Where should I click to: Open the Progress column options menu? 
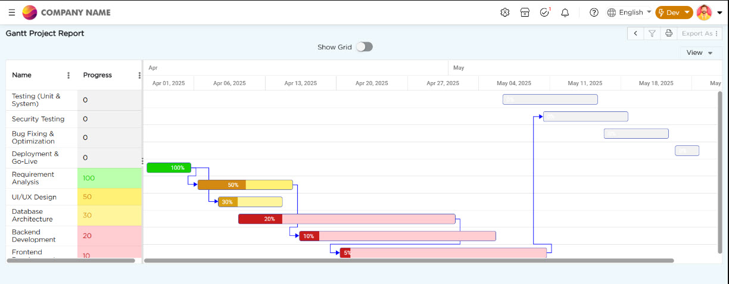[x=139, y=75]
